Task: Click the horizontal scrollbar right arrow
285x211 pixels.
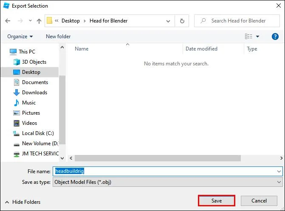Action: [281, 158]
